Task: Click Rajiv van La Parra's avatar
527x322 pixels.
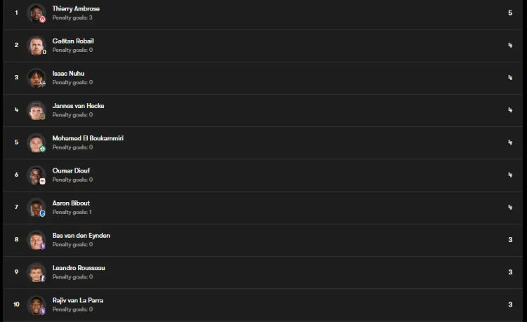Action: 36,304
